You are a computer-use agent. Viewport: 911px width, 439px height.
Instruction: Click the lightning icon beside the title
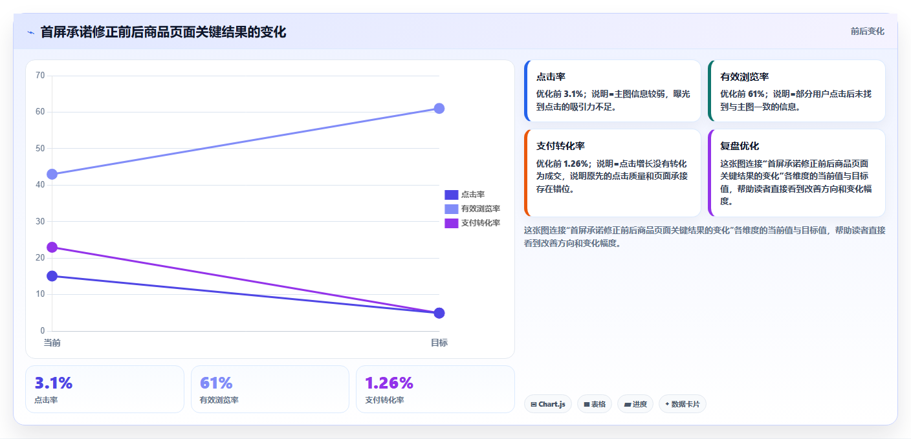pos(30,32)
